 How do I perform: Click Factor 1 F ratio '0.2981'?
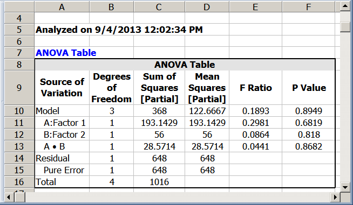tap(255, 123)
